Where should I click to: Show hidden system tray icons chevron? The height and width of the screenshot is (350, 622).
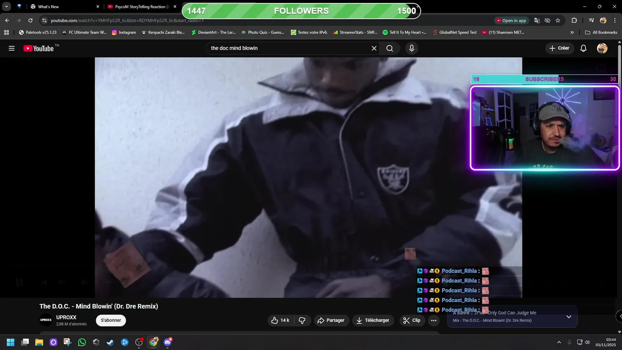pos(559,342)
